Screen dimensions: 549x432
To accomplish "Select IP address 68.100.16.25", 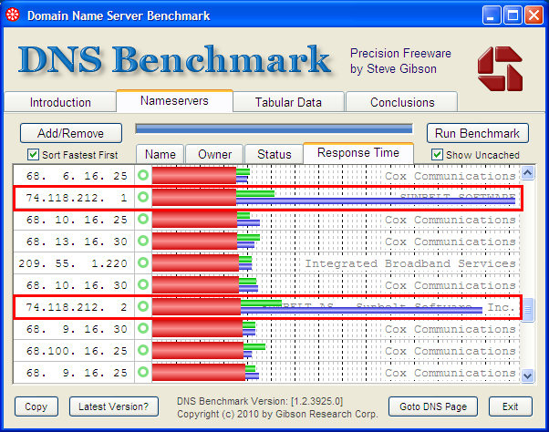I will (77, 351).
